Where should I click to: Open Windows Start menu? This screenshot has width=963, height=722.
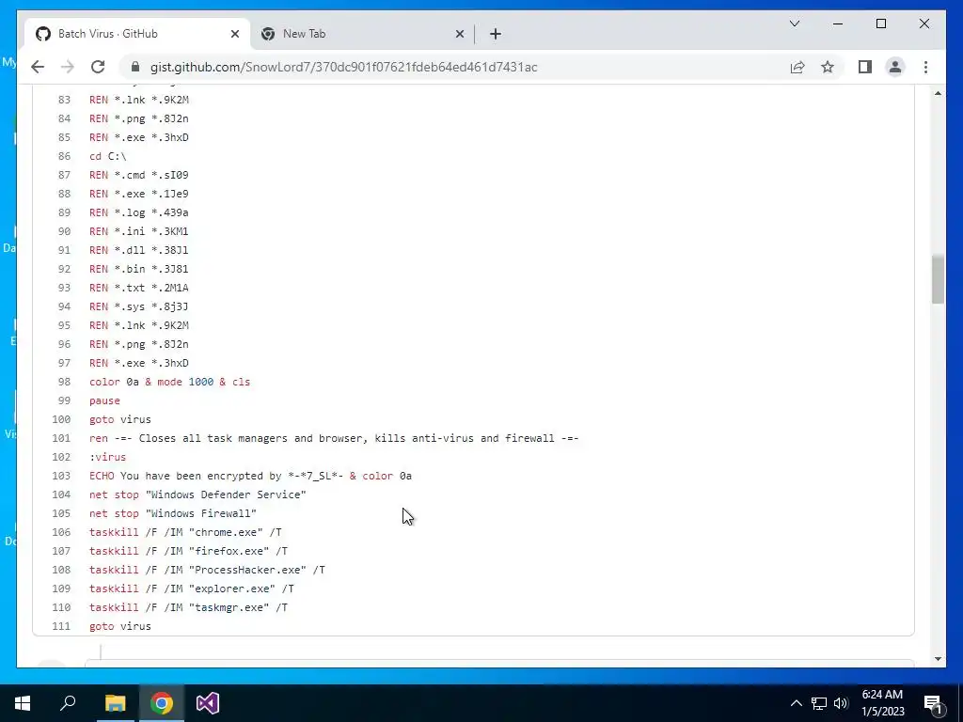click(x=23, y=703)
